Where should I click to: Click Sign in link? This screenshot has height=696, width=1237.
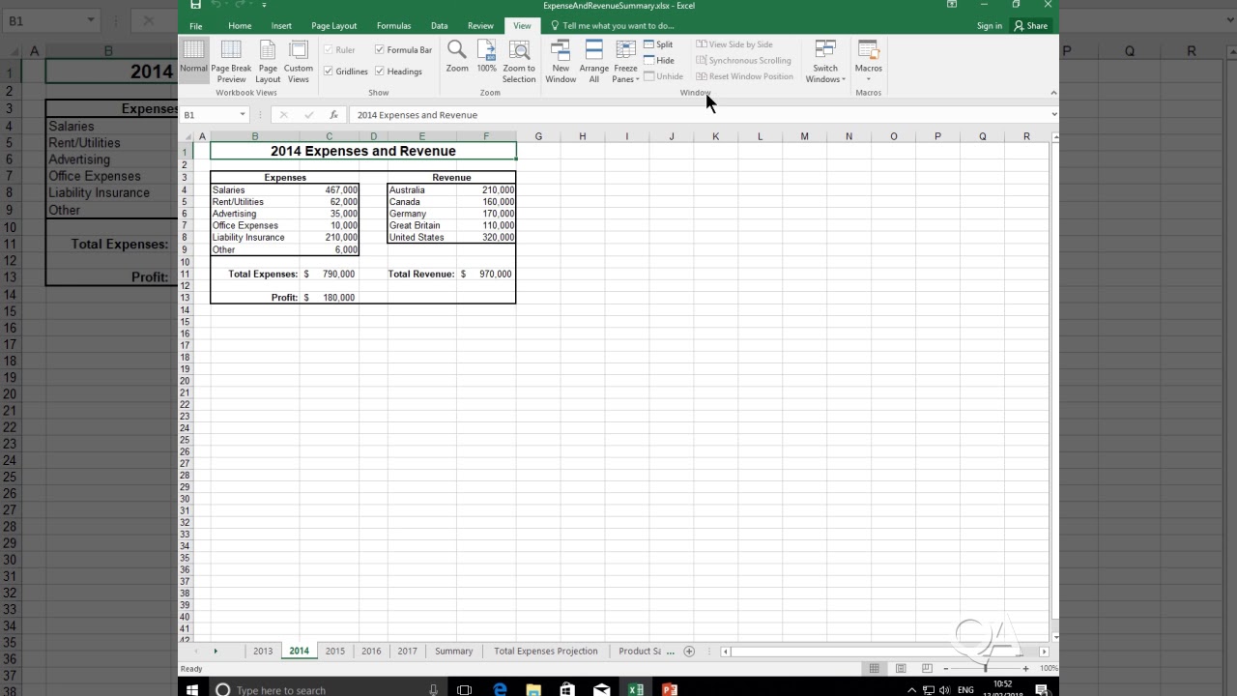[x=990, y=26]
